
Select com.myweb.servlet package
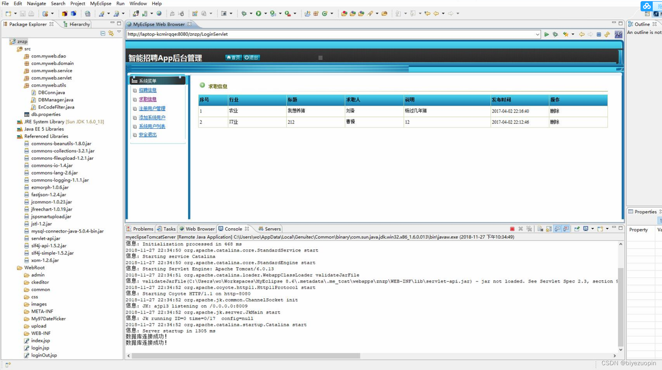click(51, 78)
